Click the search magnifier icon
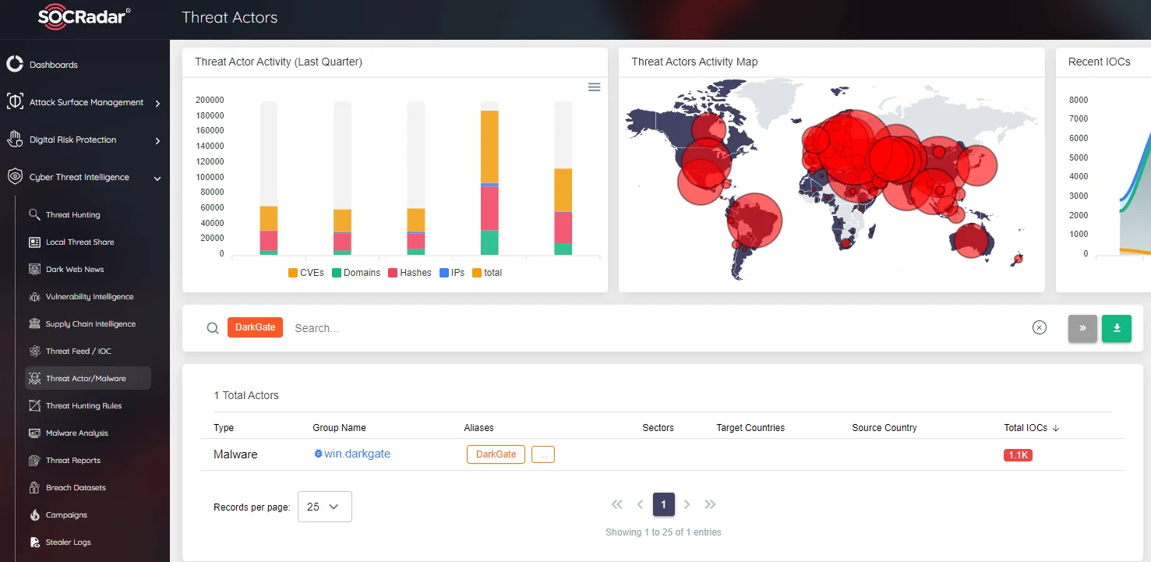This screenshot has width=1151, height=562. [213, 328]
